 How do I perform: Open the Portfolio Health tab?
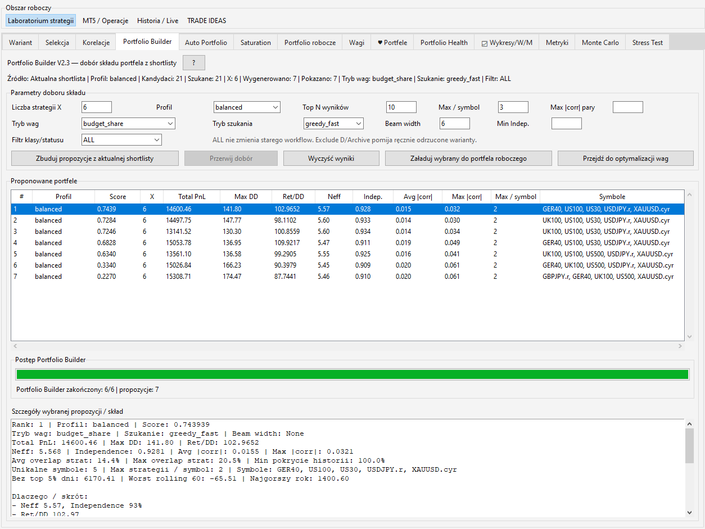pos(444,42)
